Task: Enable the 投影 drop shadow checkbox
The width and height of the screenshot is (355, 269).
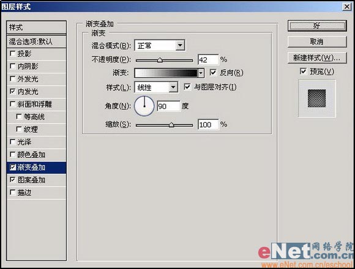Action: 13,54
